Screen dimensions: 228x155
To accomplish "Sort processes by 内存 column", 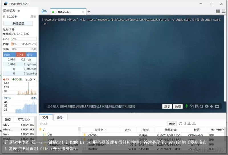I will (9, 55).
